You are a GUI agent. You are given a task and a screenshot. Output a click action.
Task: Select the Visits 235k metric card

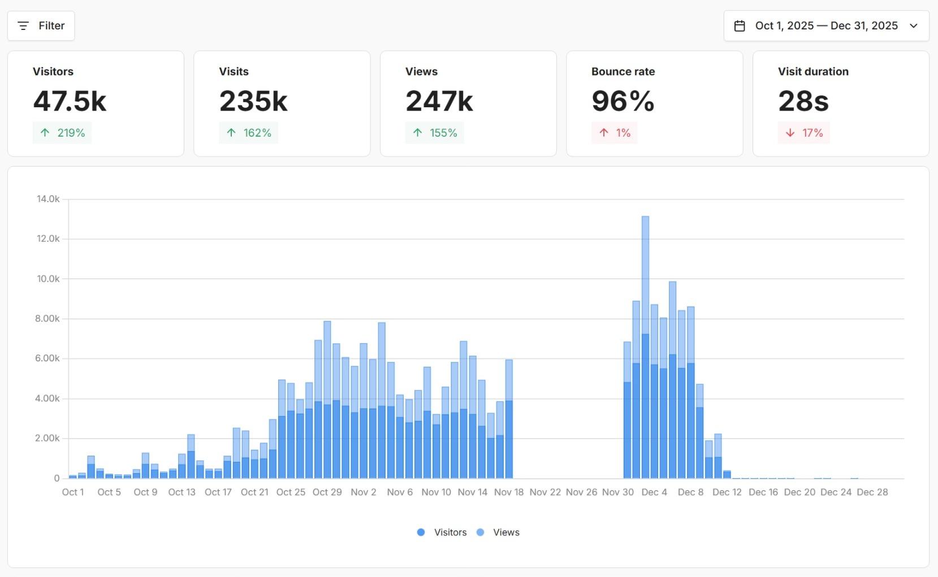click(282, 103)
